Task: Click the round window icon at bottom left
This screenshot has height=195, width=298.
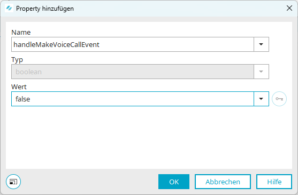Action: pos(13,182)
